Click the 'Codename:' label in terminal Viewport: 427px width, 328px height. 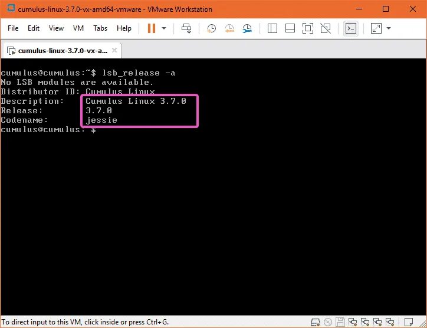click(x=24, y=120)
